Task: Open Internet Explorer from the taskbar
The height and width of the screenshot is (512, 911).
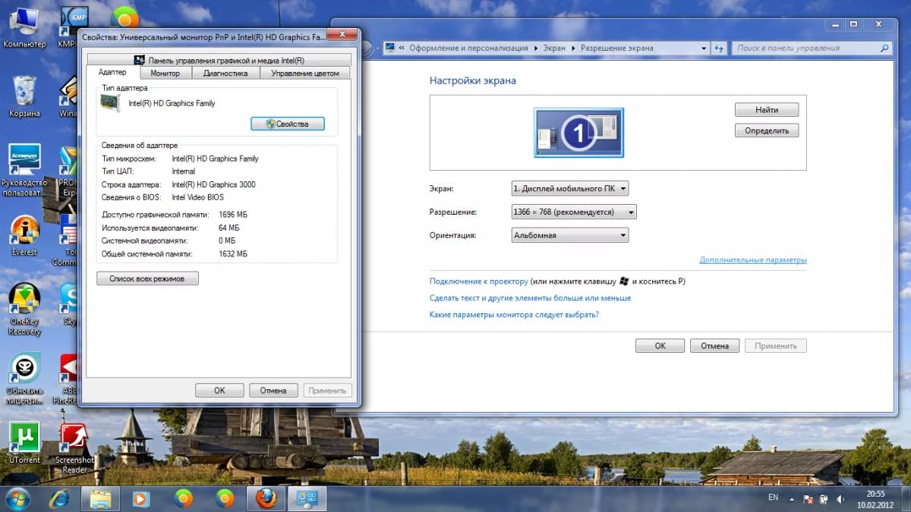Action: pos(59,498)
